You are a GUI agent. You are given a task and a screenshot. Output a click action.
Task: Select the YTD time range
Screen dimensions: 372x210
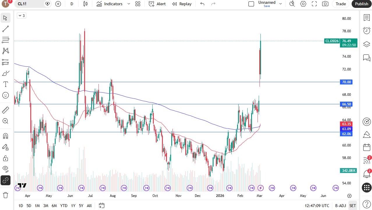click(64, 206)
